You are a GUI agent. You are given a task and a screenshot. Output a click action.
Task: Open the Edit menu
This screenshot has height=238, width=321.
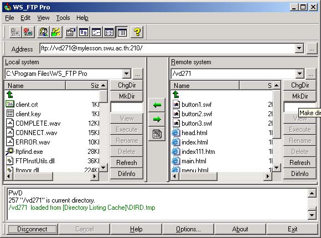click(25, 18)
